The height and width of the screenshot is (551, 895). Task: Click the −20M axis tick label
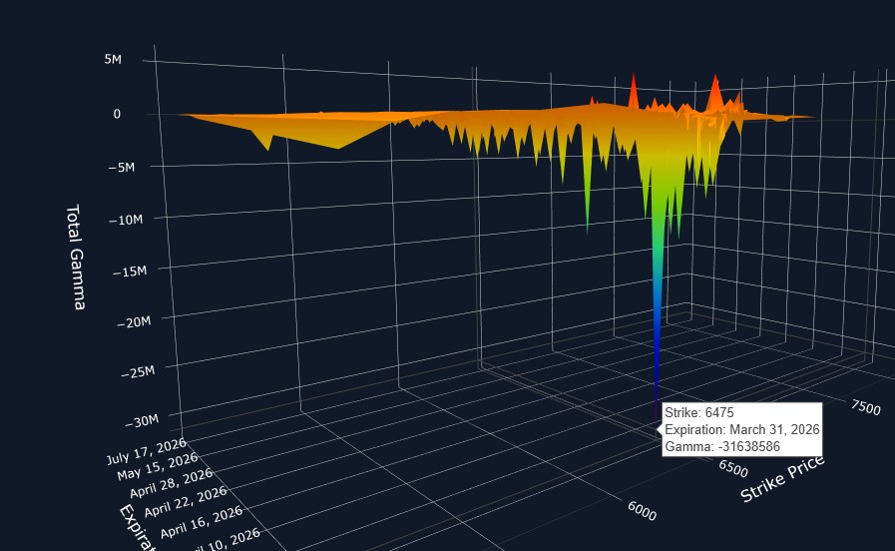point(134,322)
